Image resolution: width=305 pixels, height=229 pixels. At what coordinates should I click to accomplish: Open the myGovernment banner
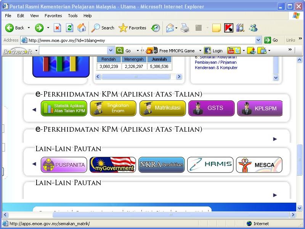pos(112,165)
